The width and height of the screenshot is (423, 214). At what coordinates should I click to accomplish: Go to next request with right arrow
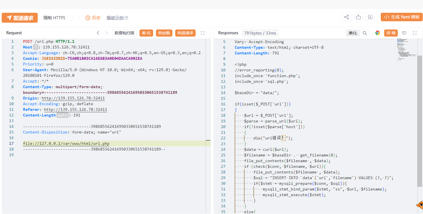click(107, 33)
